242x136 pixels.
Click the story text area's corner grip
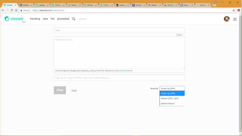click(184, 67)
